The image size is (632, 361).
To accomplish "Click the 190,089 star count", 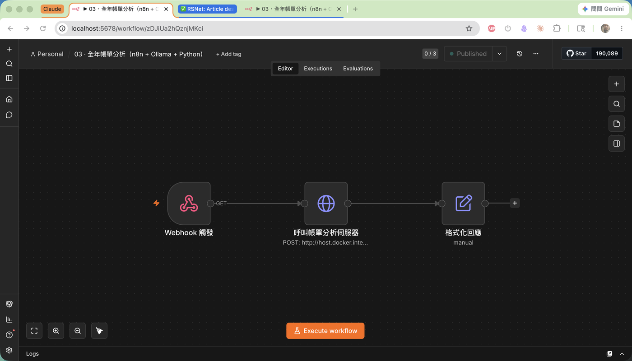I will tap(607, 53).
